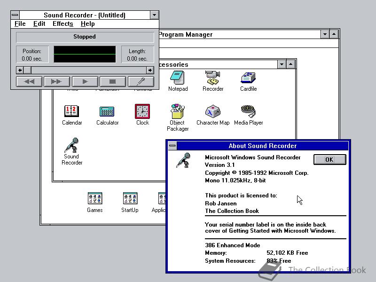Click the "Position: 0.00 sec." readout
Viewport: 376px width, 282px height.
(32, 55)
